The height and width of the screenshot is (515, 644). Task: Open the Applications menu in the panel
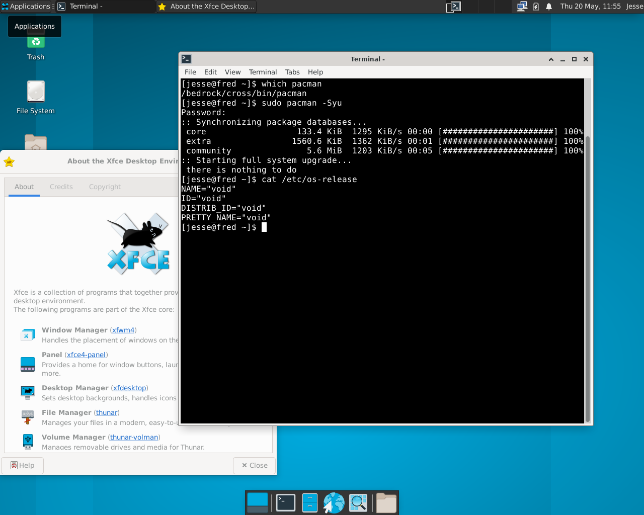click(x=26, y=6)
